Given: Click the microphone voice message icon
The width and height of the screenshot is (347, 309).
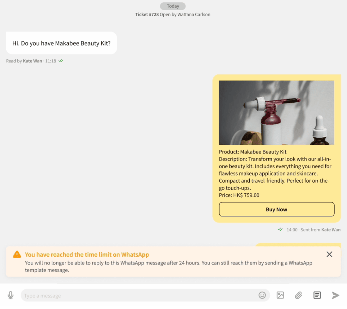Looking at the screenshot, I should point(10,295).
